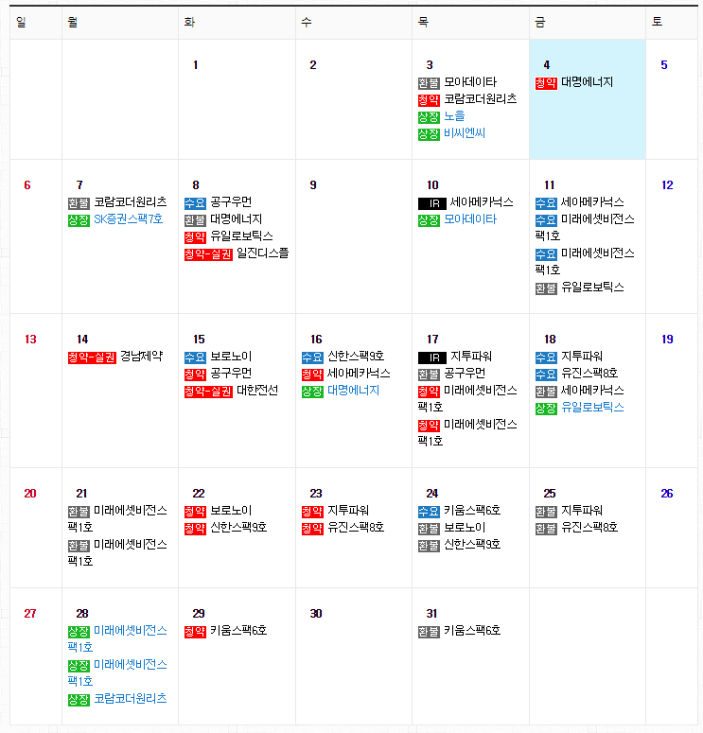The image size is (703, 733).
Task: Select 대명에너지 subscription on the 4th
Action: (587, 82)
